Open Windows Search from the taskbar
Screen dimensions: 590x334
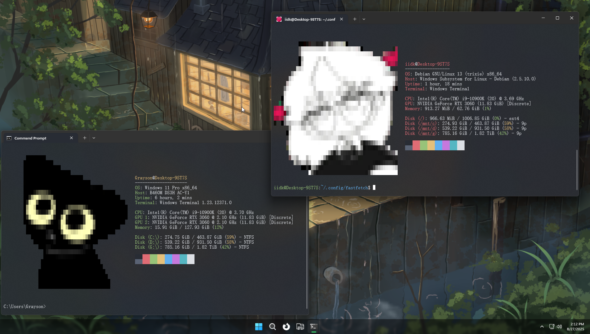[x=273, y=327]
